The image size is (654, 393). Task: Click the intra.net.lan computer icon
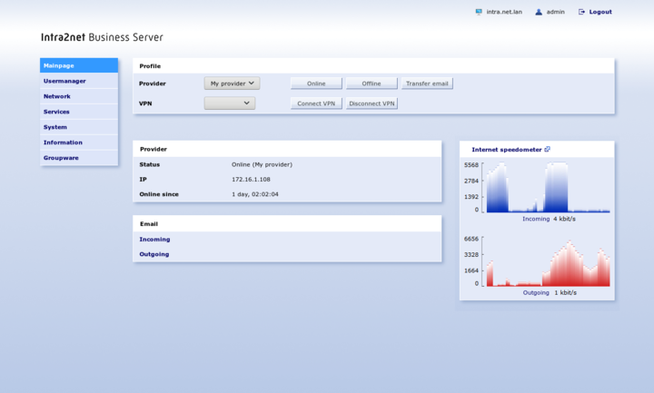tap(479, 12)
